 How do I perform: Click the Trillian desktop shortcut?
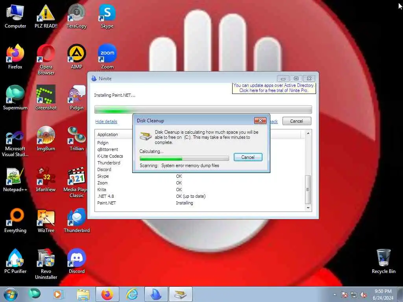[x=77, y=139]
